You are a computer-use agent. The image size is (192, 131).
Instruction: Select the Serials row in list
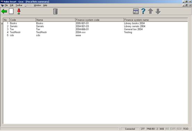click(x=95, y=26)
